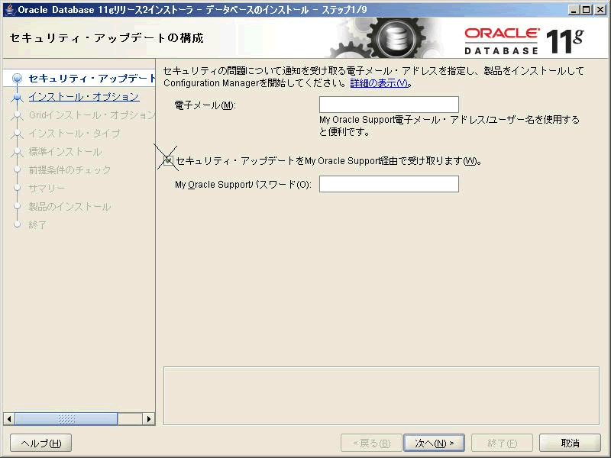
Task: Uncheck セキュリティ・アップデート via My Oracle Support checkbox
Action: [169, 161]
